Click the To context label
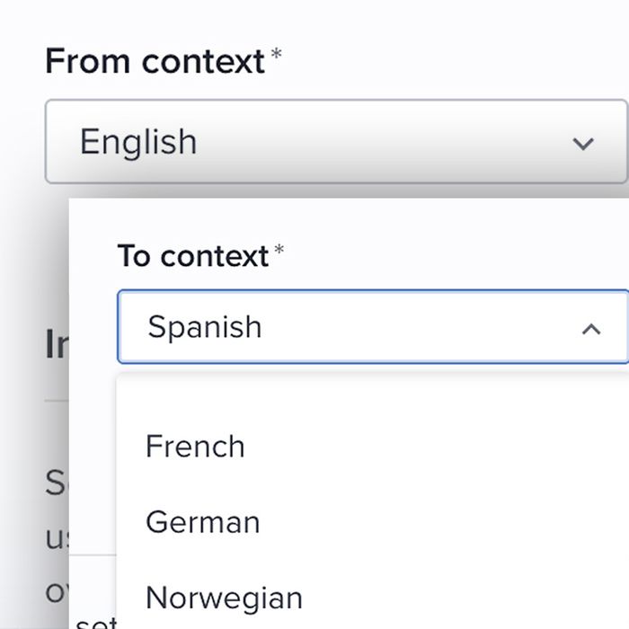The width and height of the screenshot is (629, 629). coord(193,256)
